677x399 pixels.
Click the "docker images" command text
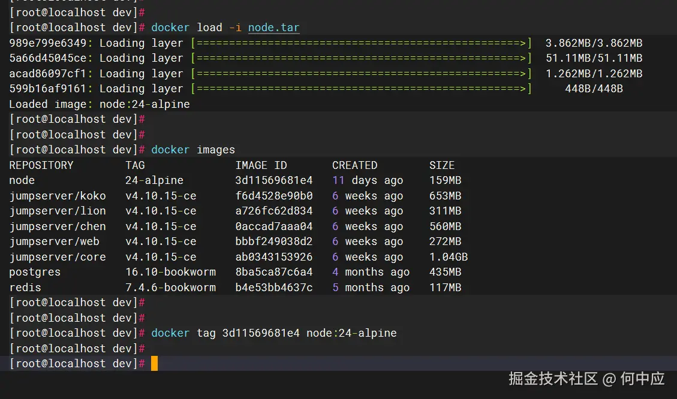tap(193, 150)
